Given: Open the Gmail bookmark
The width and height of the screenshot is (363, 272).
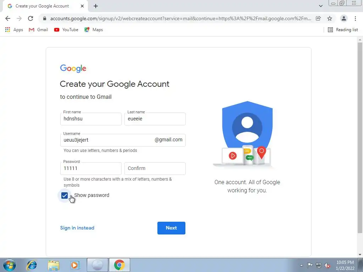Looking at the screenshot, I should [38, 30].
